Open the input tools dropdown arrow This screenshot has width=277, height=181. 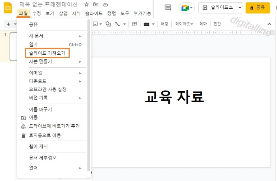click(x=153, y=24)
